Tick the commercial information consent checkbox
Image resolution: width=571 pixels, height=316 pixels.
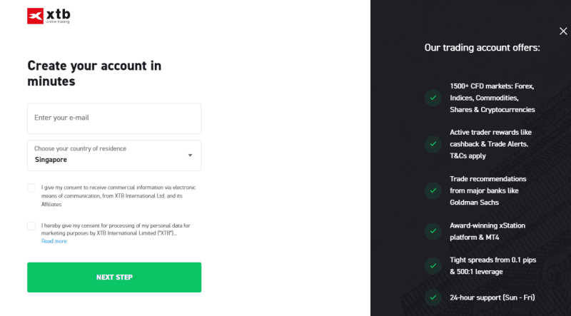[31, 188]
